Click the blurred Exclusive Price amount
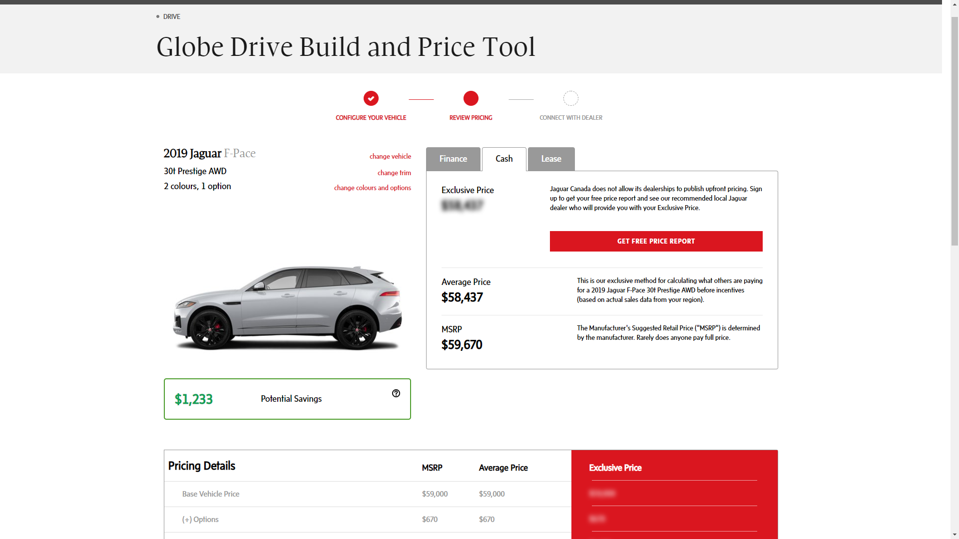Viewport: 959px width, 539px height. (x=463, y=205)
